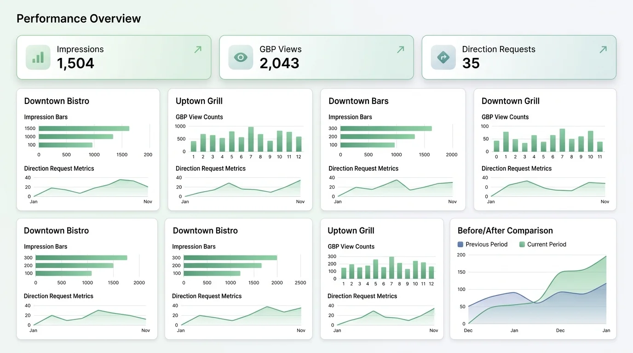This screenshot has height=353, width=633.
Task: Click GBP View Counts label in Downtown Grill card
Action: click(505, 117)
